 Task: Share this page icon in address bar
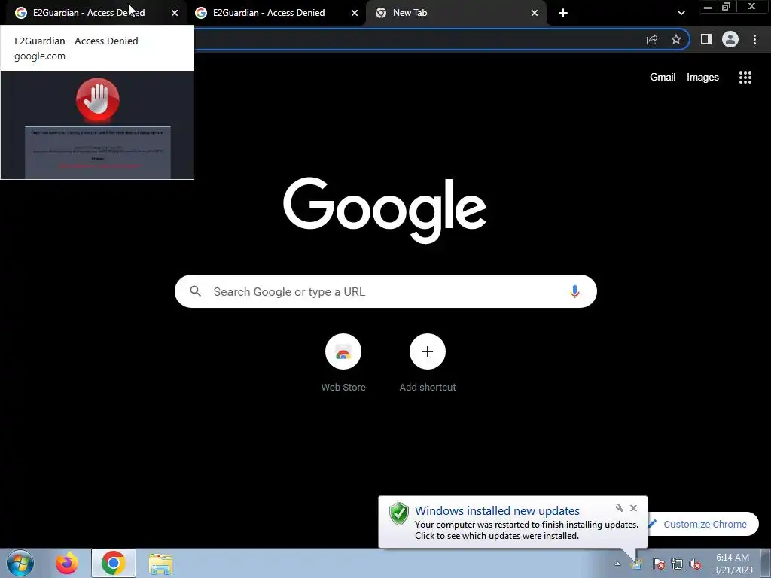point(652,40)
